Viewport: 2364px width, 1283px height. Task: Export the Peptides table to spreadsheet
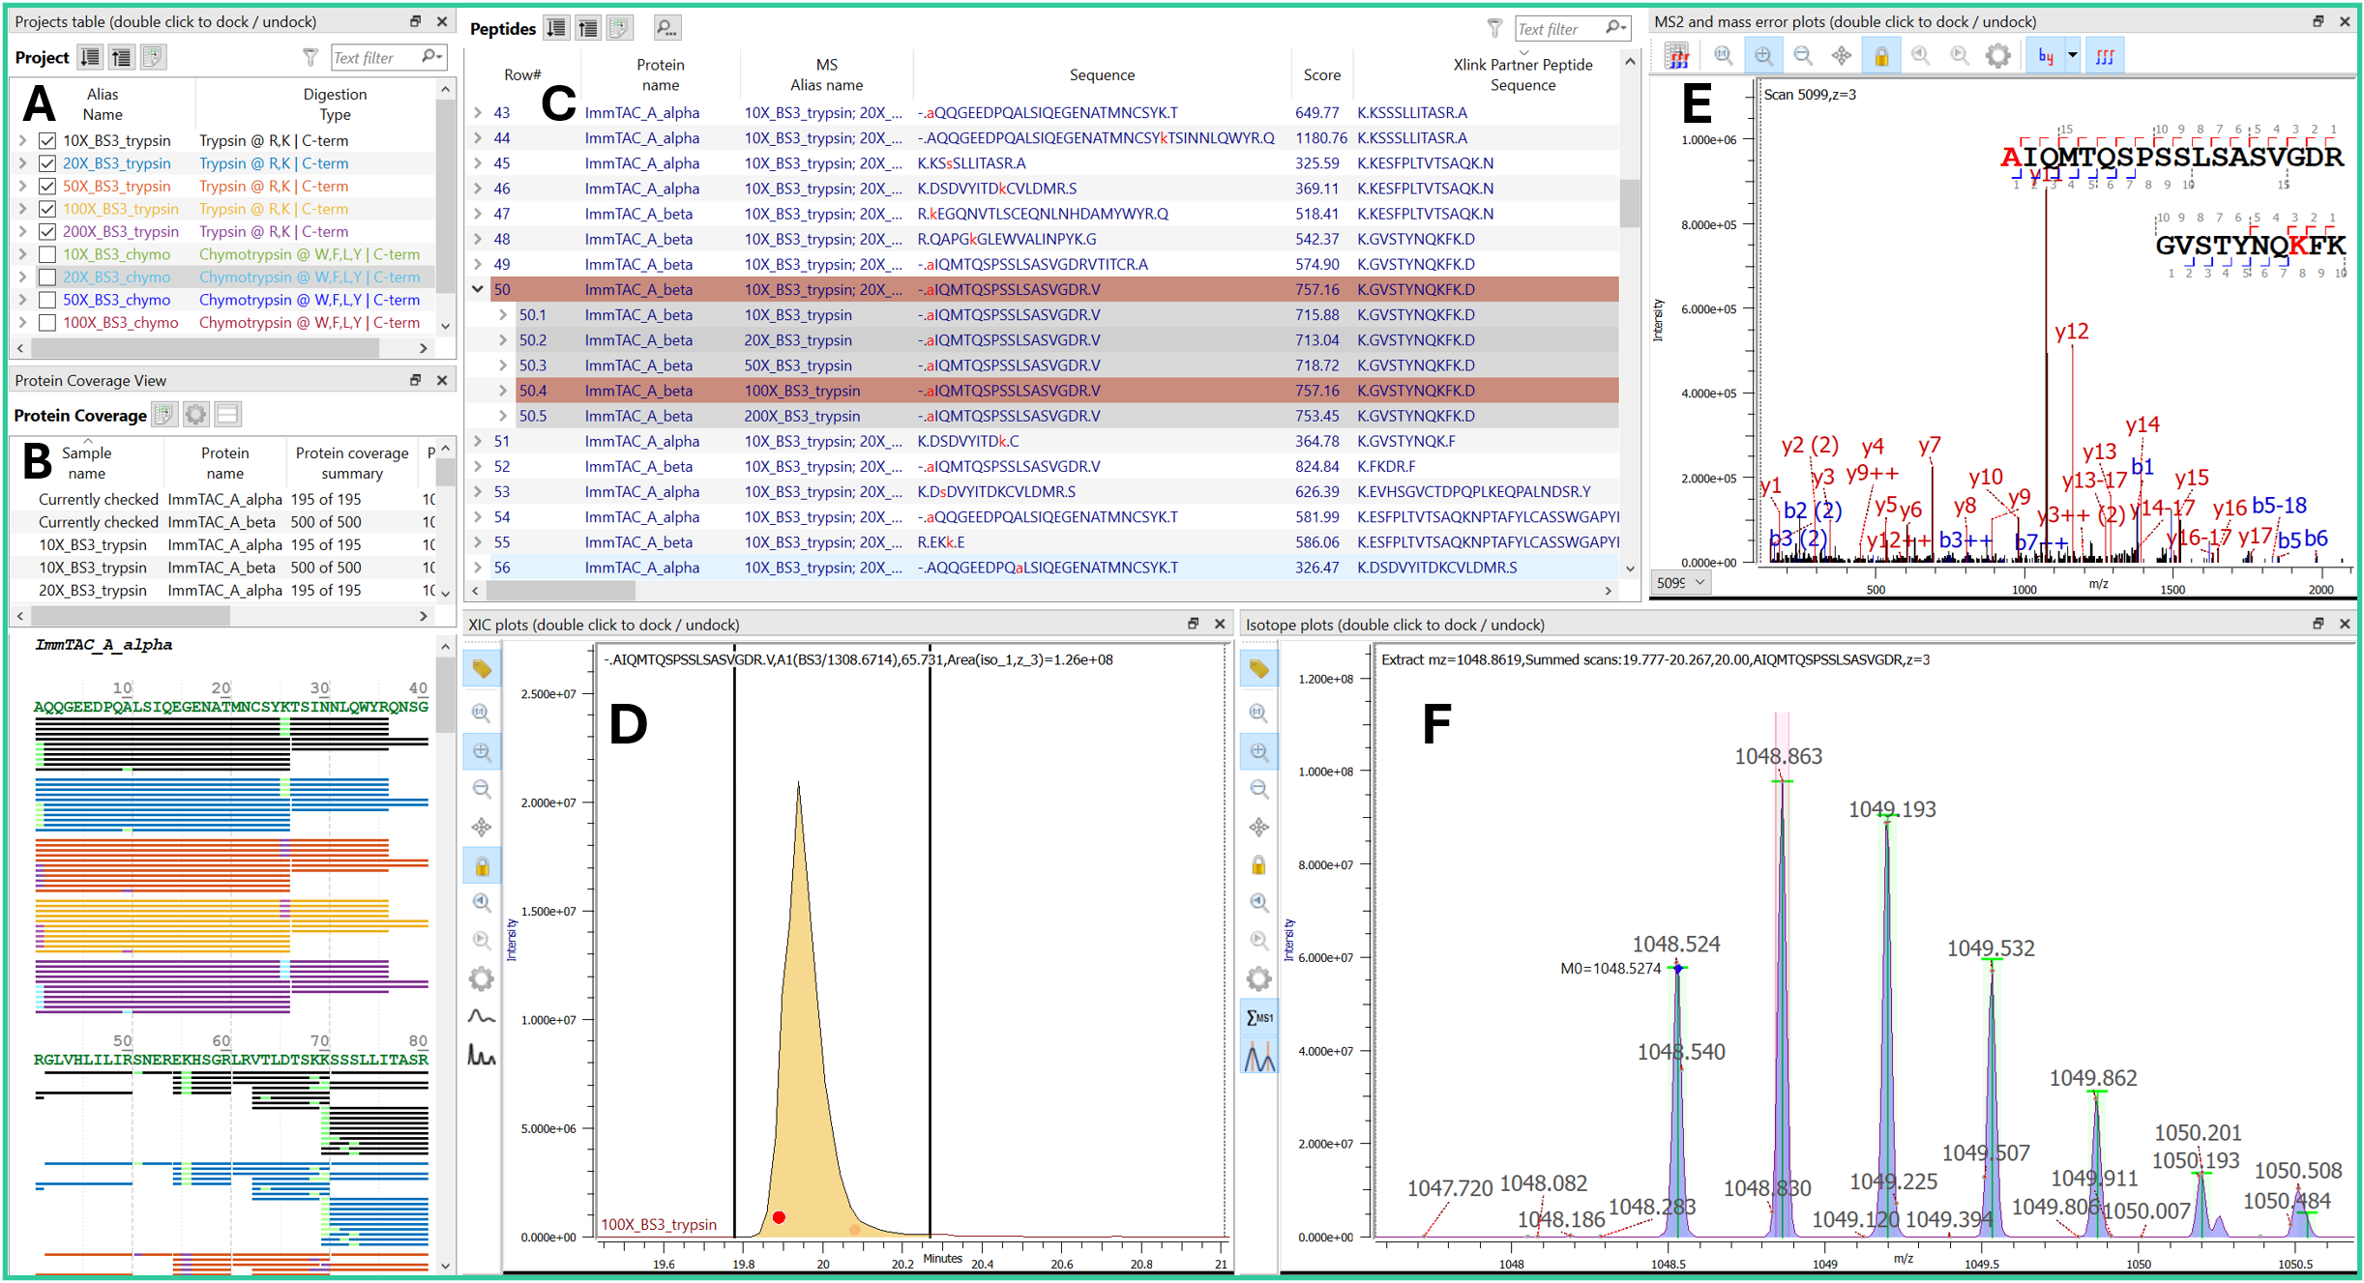coord(620,28)
